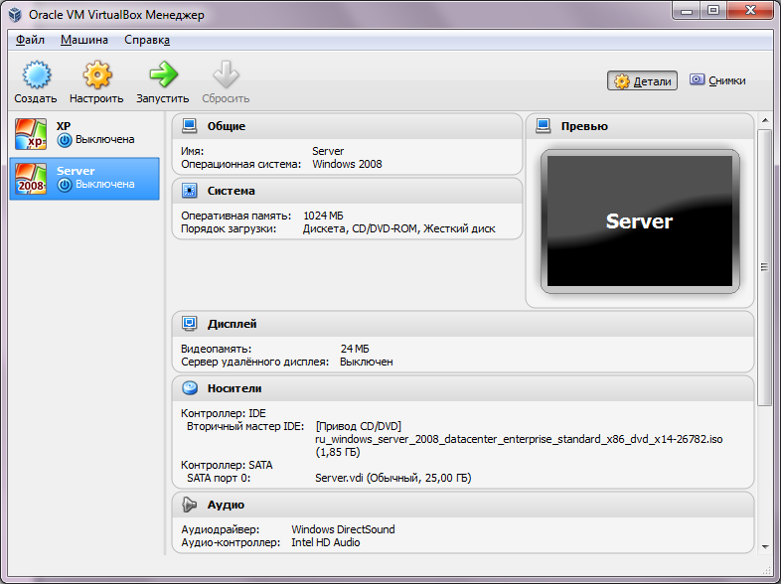Screen dimensions: 781x584
Task: Click the window resize grip at bottom-right corner
Action: [x=766, y=569]
